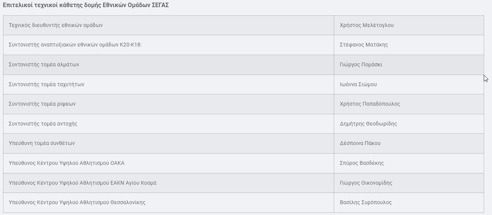
Task: Click the name Ιωάννα Σιώμου
Action: [358, 84]
